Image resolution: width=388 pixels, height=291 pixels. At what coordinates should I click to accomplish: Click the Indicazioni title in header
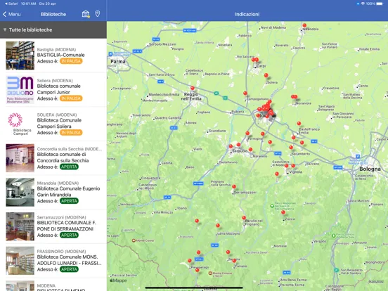(x=247, y=14)
